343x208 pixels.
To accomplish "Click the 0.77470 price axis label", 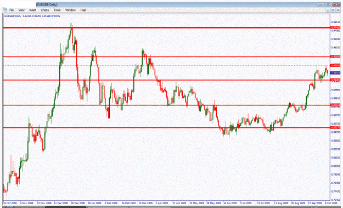I will click(x=335, y=192).
